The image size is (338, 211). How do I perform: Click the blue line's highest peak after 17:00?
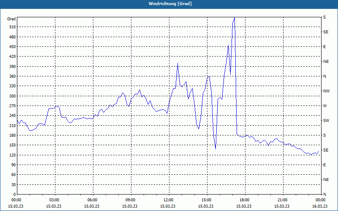click(x=234, y=17)
